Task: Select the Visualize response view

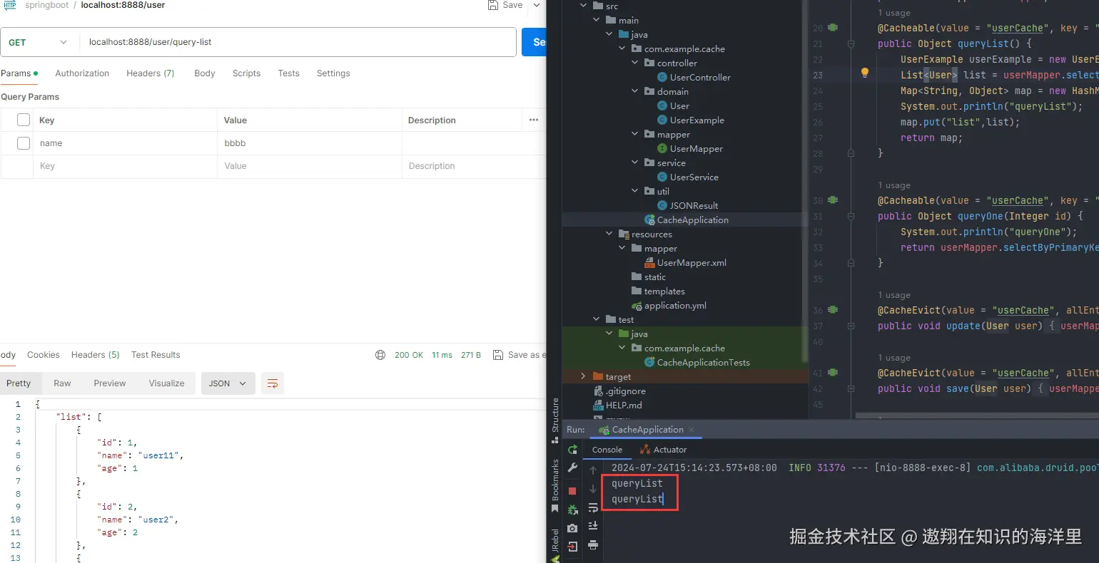Action: (x=167, y=383)
